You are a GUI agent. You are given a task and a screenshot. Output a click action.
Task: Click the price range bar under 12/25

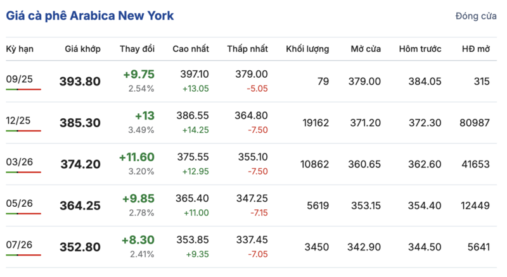(x=23, y=131)
